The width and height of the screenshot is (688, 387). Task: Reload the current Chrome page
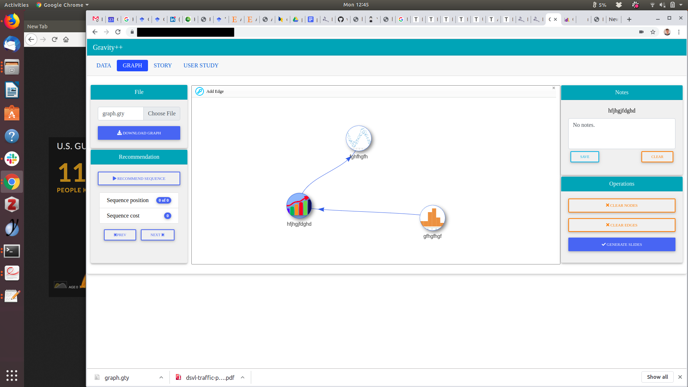tap(118, 32)
